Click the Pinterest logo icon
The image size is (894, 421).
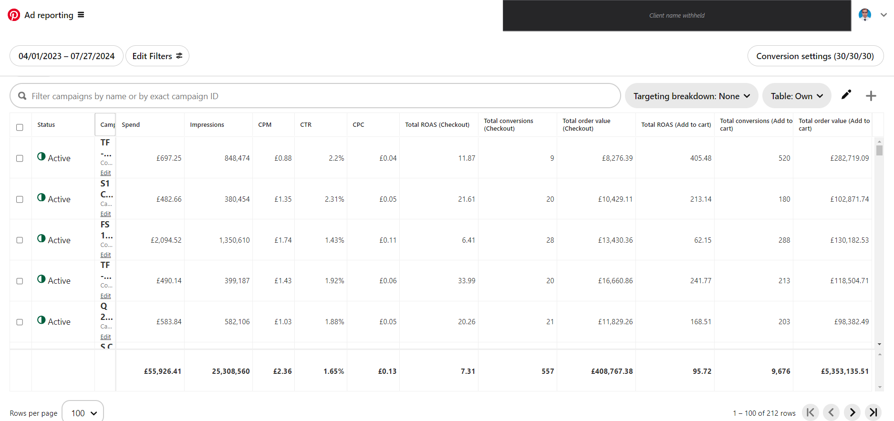point(14,15)
